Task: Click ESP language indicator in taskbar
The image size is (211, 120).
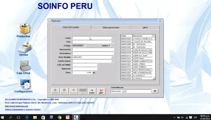Action: pyautogui.click(x=195, y=117)
